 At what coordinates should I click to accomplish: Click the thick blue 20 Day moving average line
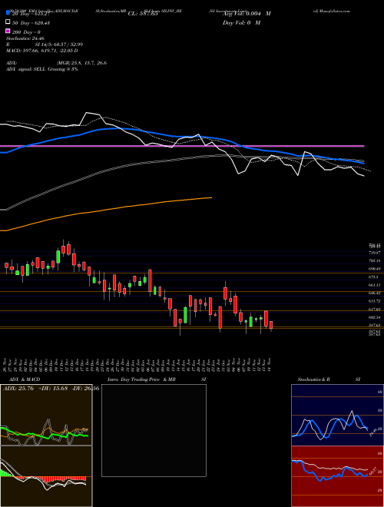tap(181, 137)
